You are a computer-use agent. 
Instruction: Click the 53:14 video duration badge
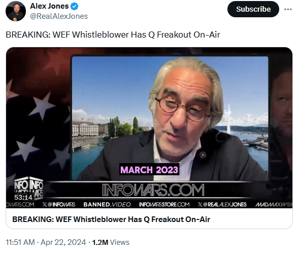(x=23, y=197)
